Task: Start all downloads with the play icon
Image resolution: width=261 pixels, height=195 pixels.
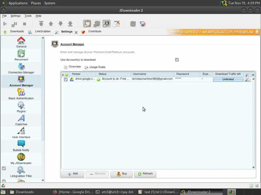Action: (5, 24)
